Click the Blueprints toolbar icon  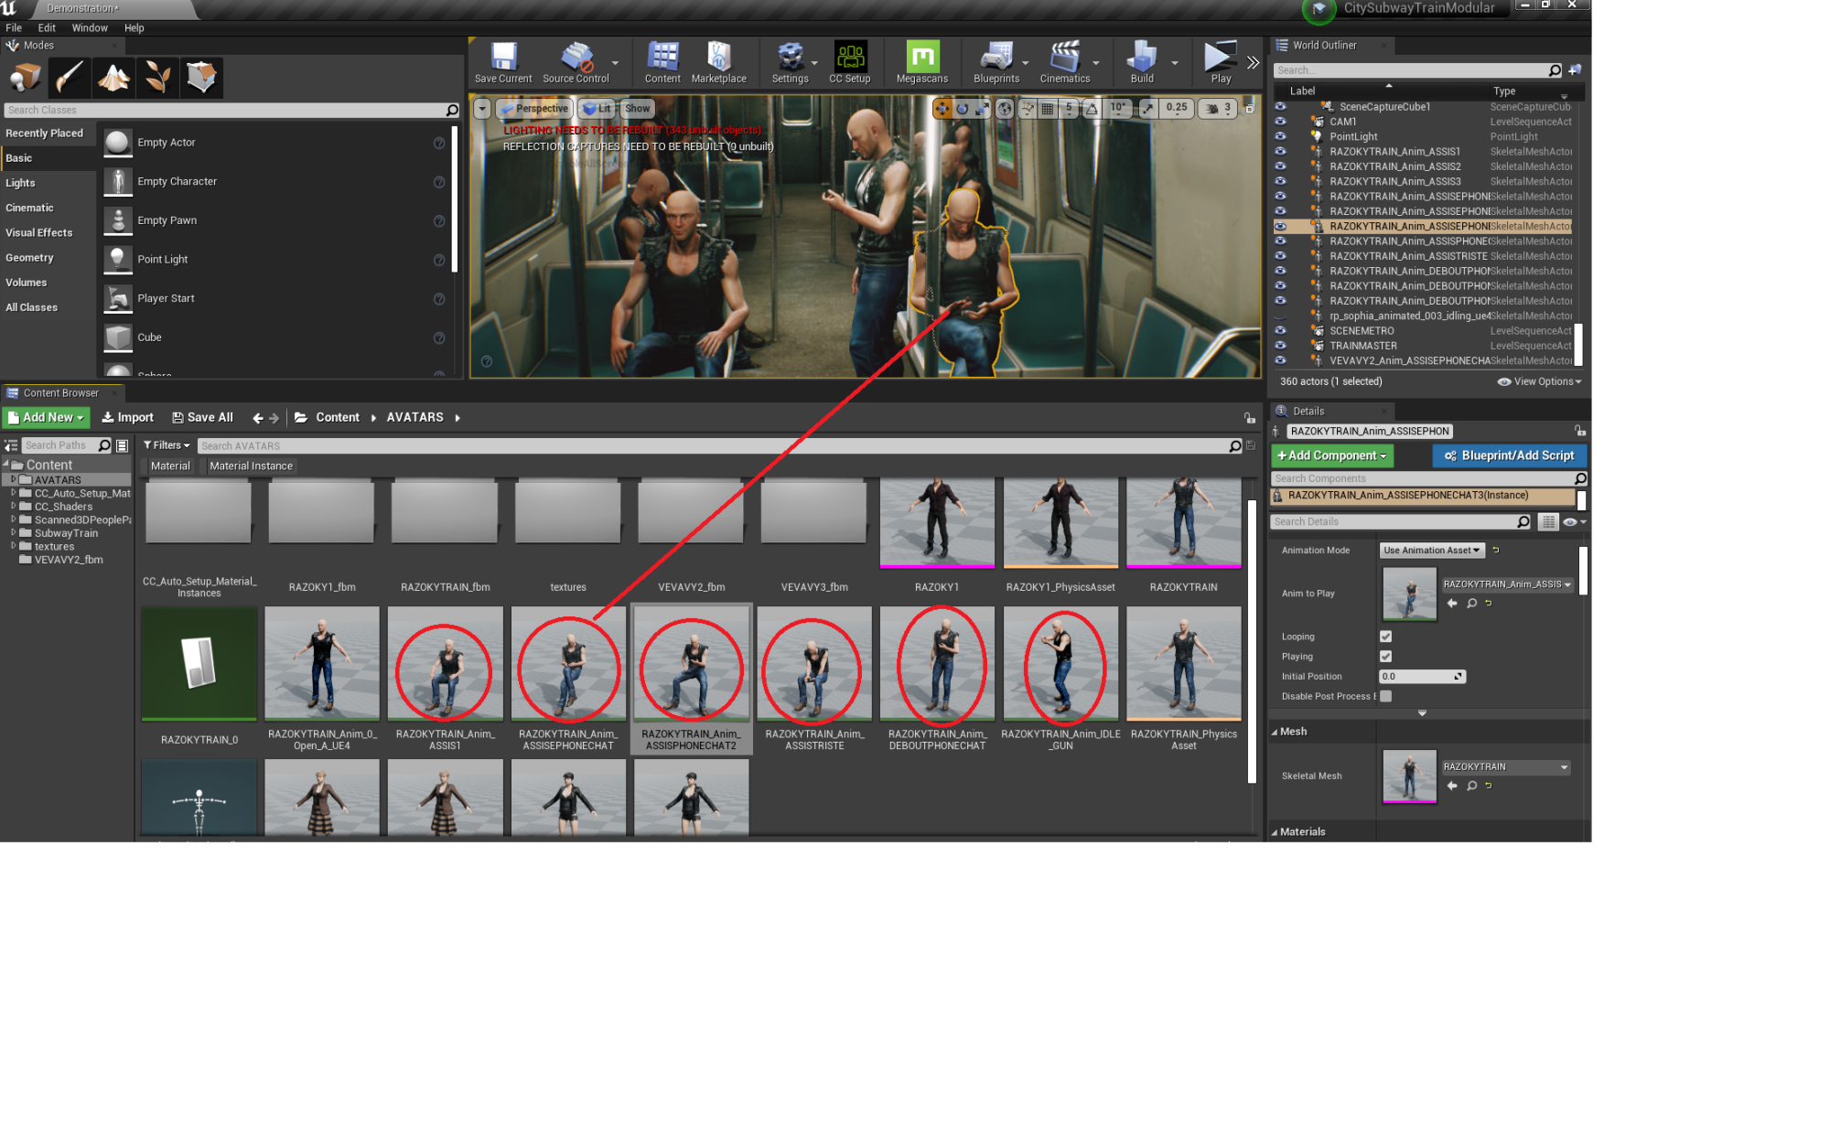click(996, 62)
